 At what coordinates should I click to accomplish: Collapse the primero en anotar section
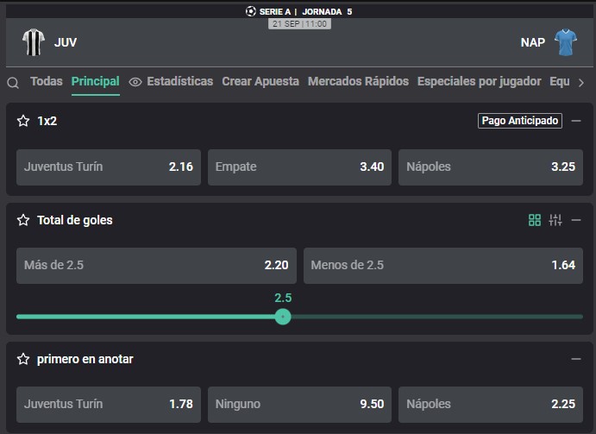point(576,359)
